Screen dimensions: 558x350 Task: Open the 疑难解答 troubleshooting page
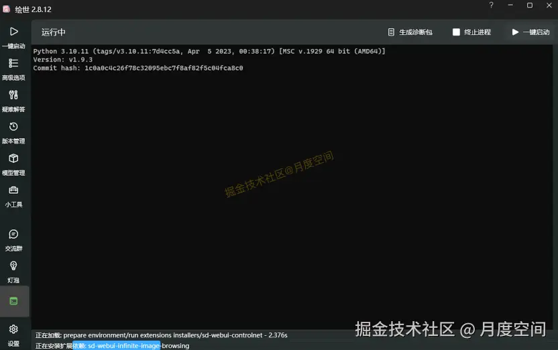tap(13, 101)
